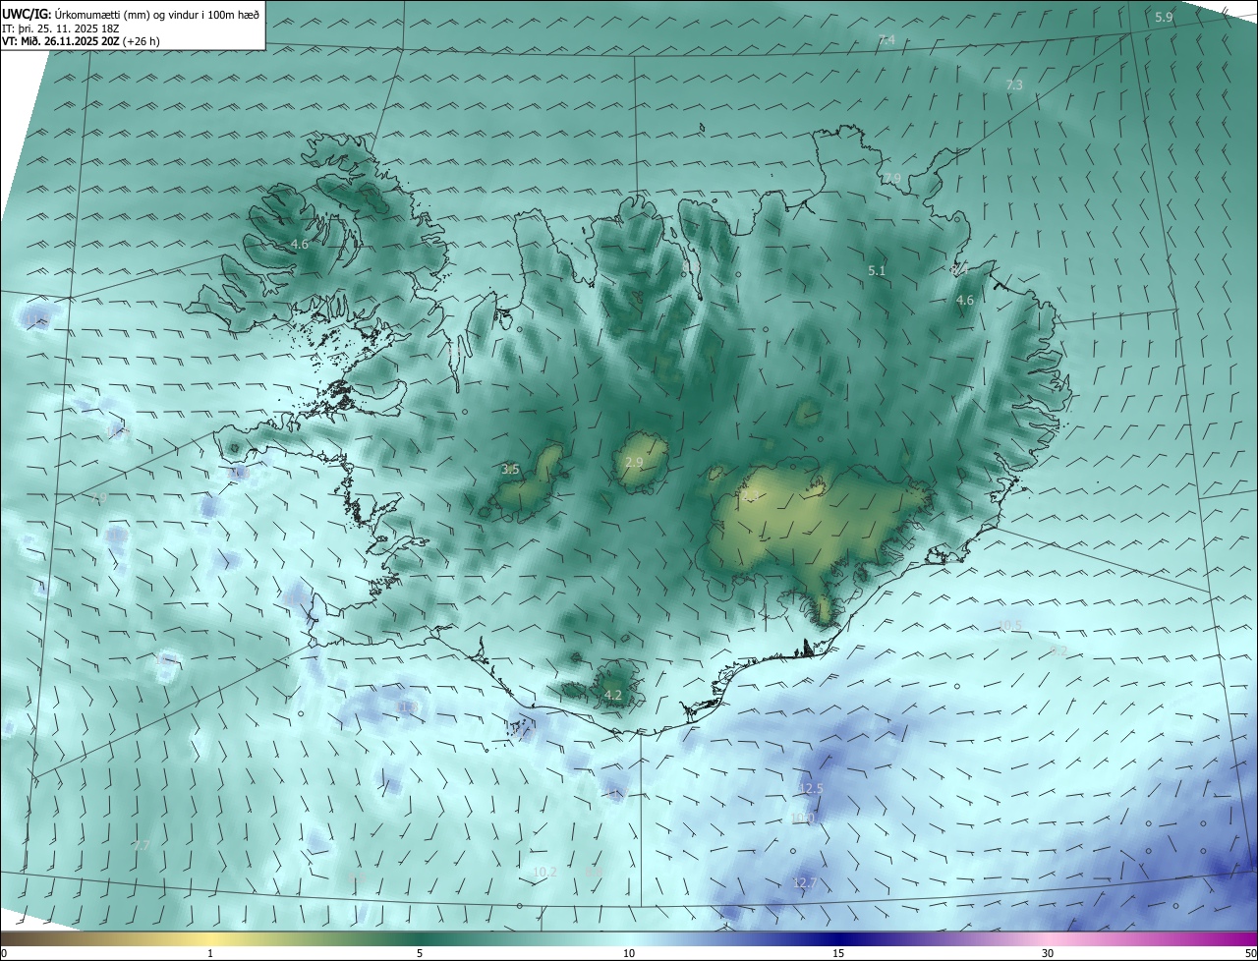This screenshot has height=961, width=1258.
Task: Click the colorbar tick label 15
Action: (838, 953)
